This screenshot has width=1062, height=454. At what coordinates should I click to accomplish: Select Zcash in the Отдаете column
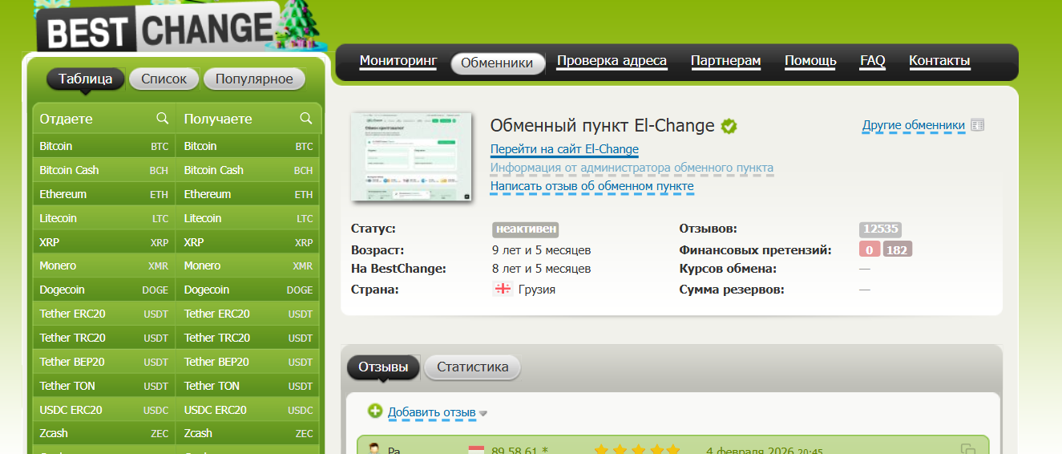click(104, 433)
